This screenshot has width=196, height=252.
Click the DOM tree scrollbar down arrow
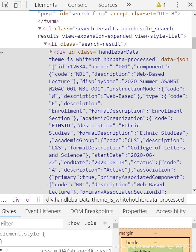(x=194, y=190)
